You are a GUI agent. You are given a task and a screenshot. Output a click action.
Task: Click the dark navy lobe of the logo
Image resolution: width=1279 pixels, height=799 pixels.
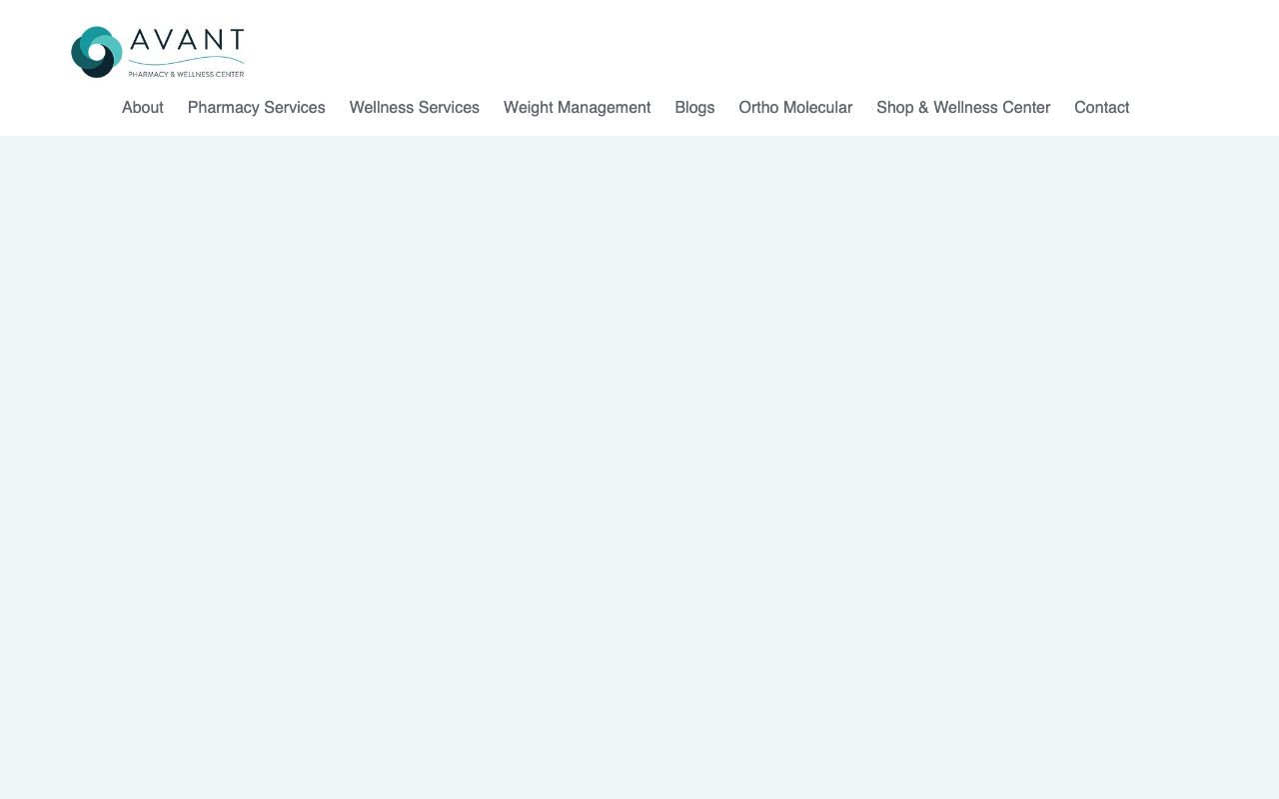tap(99, 69)
